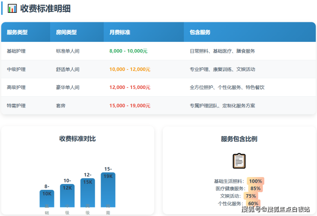This screenshot has height=216, width=317.
Task: Click the bar chart icon beside 收费标准明细
Action: tap(12, 9)
